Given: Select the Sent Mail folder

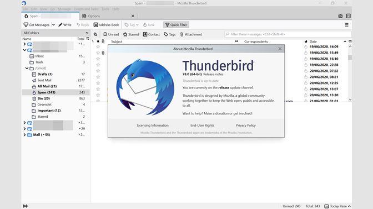Looking at the screenshot, I should [44, 80].
